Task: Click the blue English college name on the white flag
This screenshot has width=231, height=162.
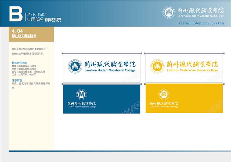Action: (110, 70)
